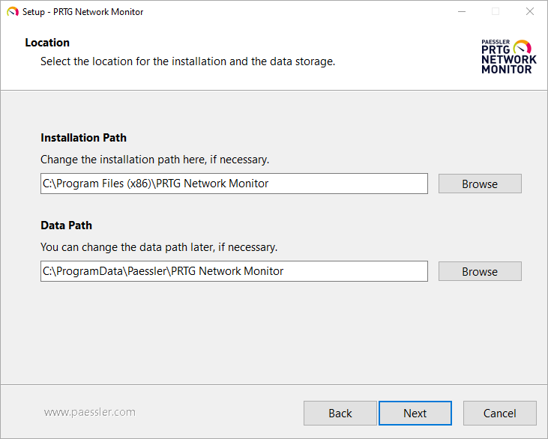This screenshot has width=548, height=439.
Task: Click the PRTG setup icon in title bar
Action: 12,12
